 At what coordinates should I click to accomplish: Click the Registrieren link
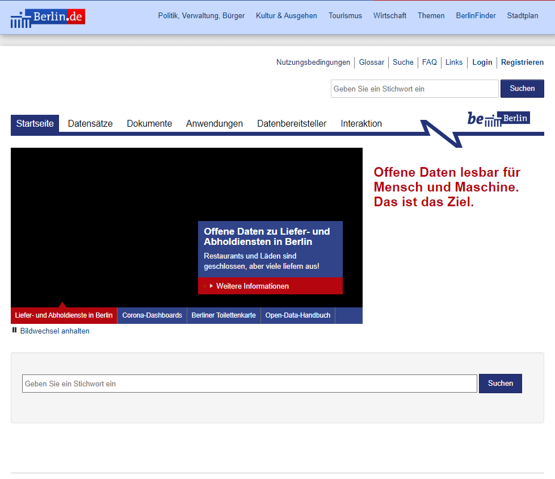coord(522,63)
